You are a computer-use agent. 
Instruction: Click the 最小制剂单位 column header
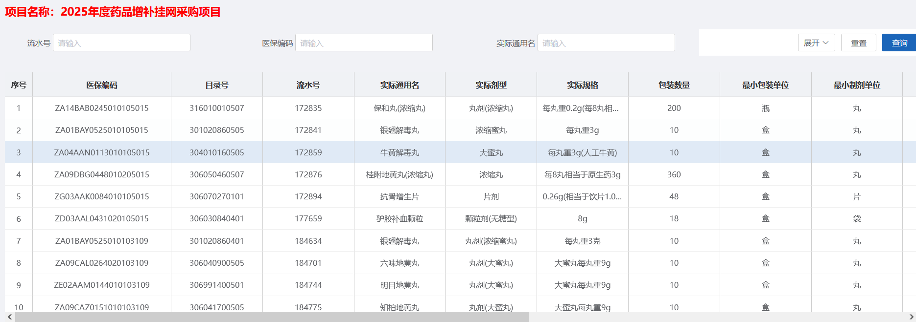pyautogui.click(x=857, y=85)
